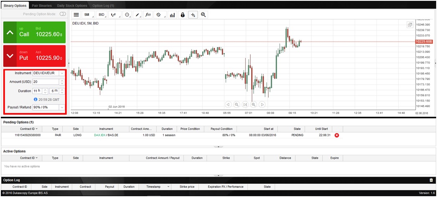Sort Option Log by Timestamp column

click(155, 187)
